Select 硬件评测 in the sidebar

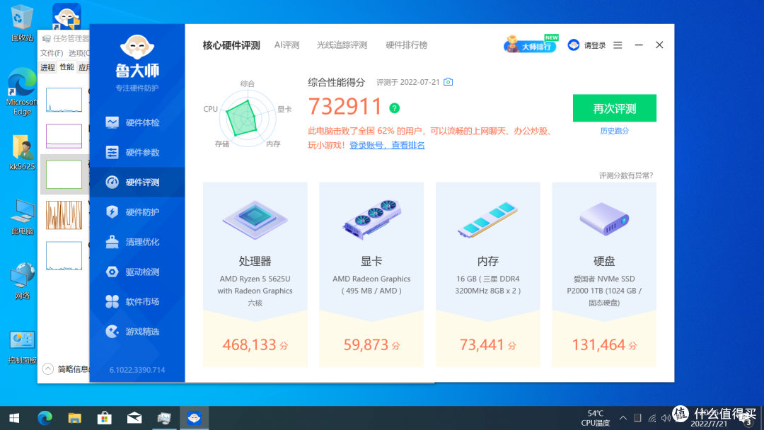[137, 182]
